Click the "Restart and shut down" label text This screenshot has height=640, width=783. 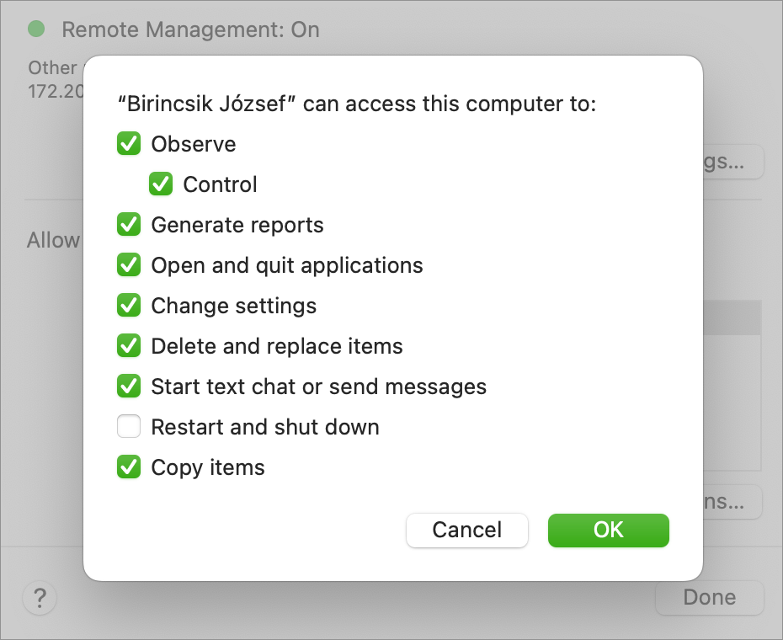coord(265,427)
